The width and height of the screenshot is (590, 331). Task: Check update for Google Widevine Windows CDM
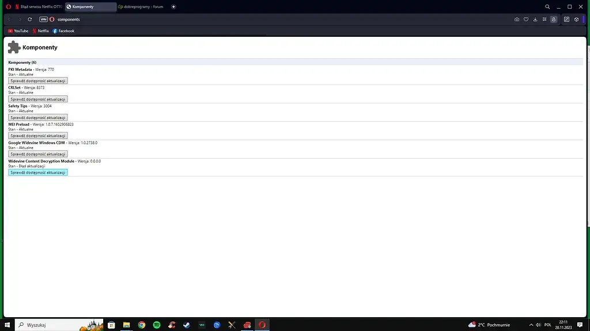37,154
